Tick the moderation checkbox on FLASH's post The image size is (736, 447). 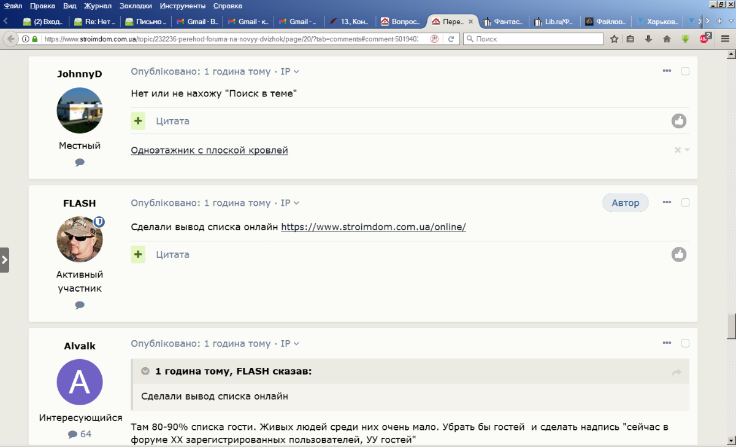coord(685,203)
